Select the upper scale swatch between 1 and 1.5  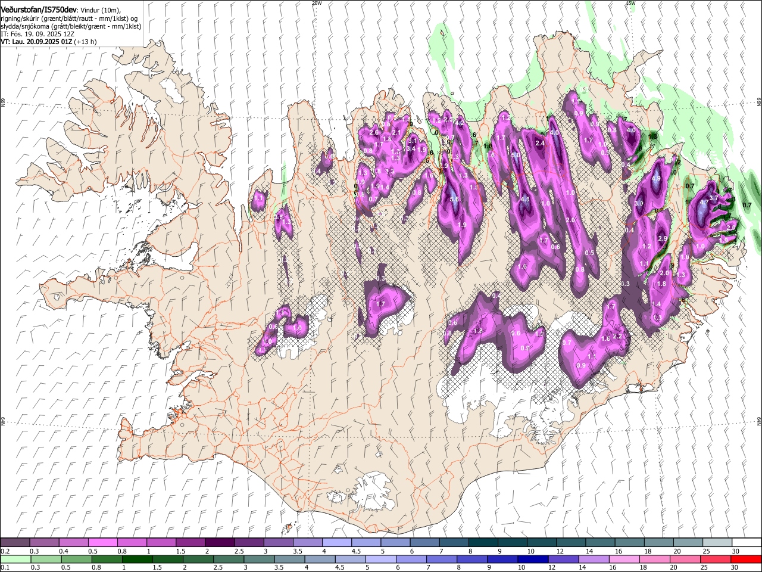coord(161,542)
